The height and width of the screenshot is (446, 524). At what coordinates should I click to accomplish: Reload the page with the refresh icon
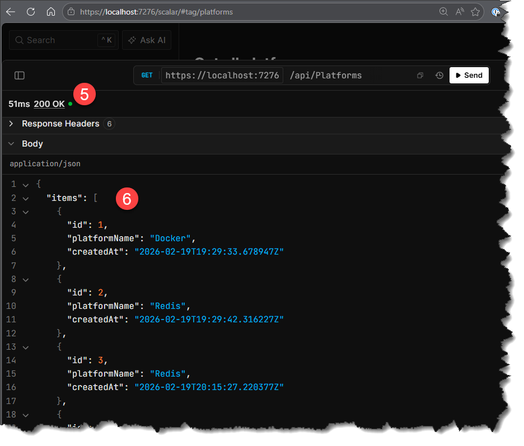click(31, 12)
